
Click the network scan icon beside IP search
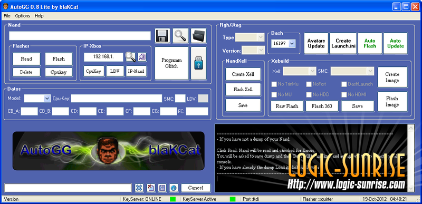tap(142, 57)
